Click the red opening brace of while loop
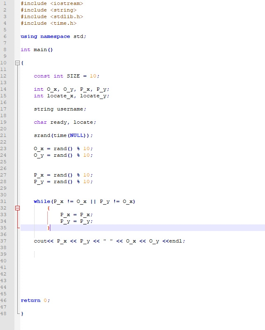The width and height of the screenshot is (265, 330). (x=49, y=208)
